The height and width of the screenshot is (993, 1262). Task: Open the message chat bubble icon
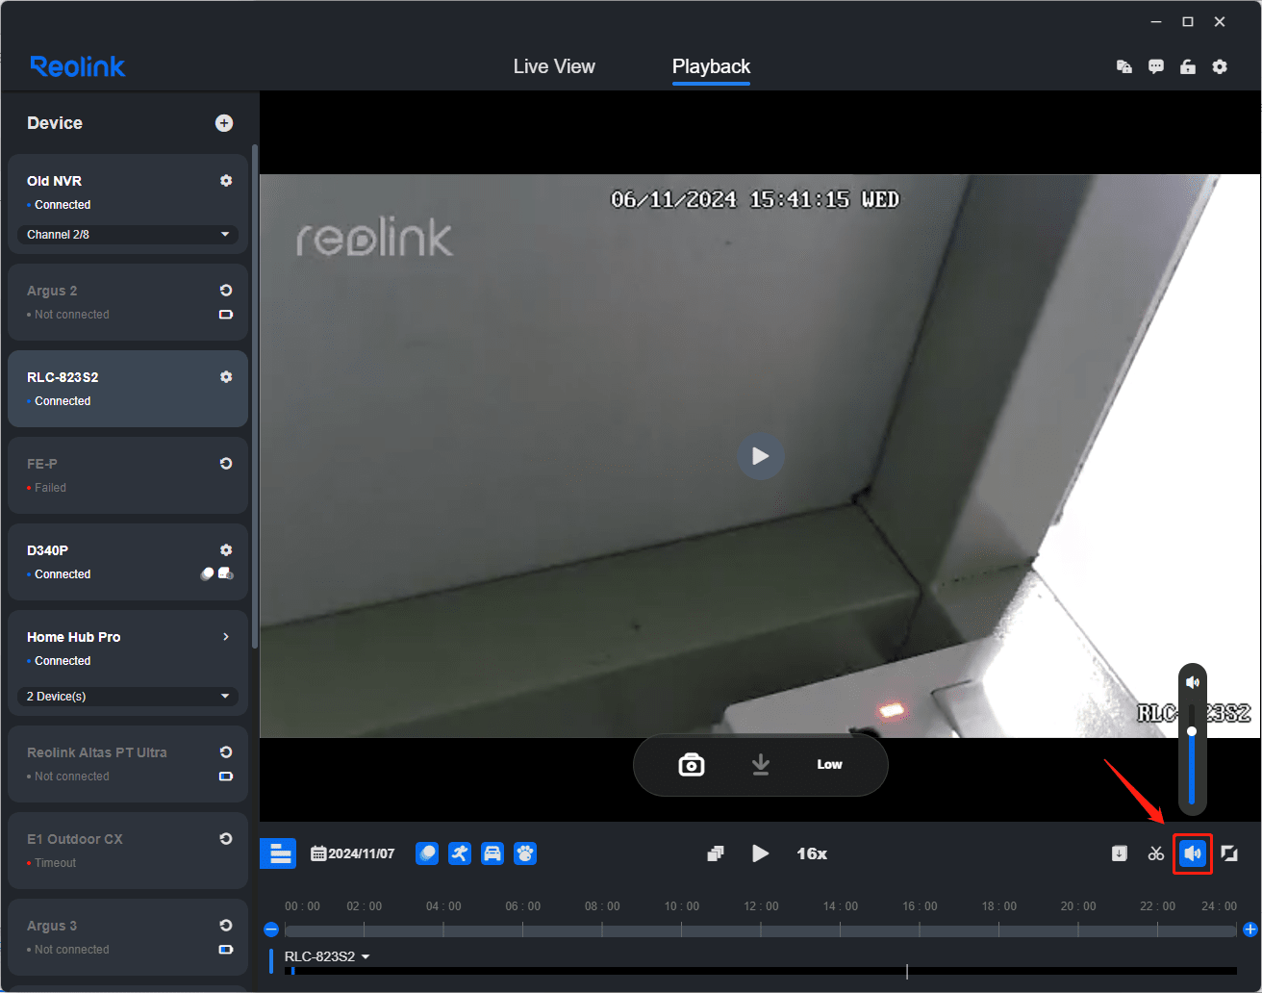(1156, 66)
